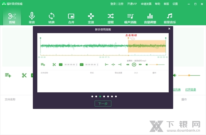Go to the fourth guide page dot
The height and width of the screenshot is (135, 206).
click(x=104, y=96)
